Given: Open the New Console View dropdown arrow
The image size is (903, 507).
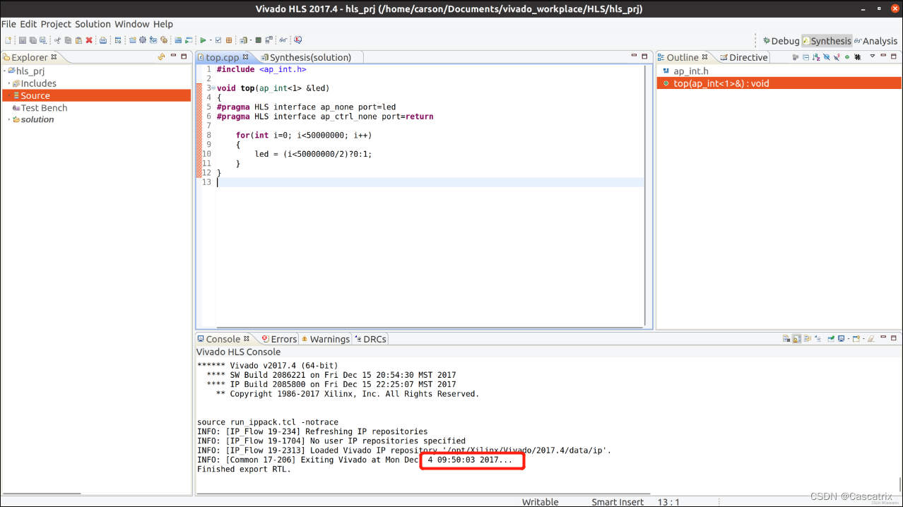Looking at the screenshot, I should click(863, 339).
